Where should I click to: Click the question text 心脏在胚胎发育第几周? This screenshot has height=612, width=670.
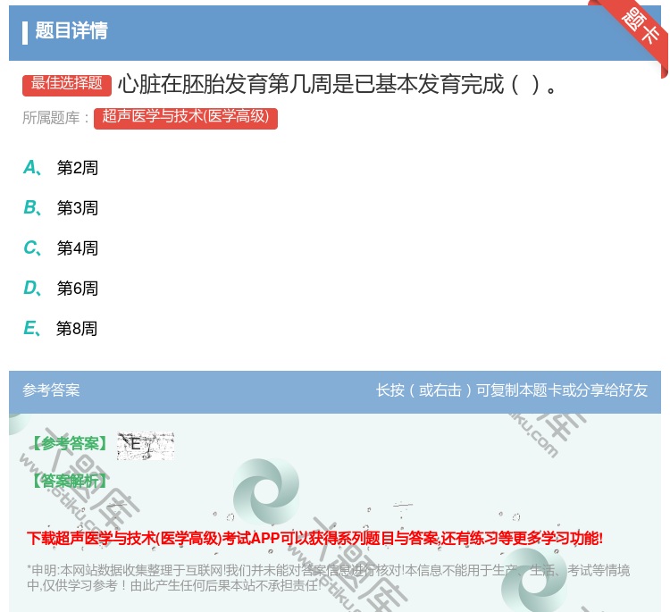click(338, 84)
